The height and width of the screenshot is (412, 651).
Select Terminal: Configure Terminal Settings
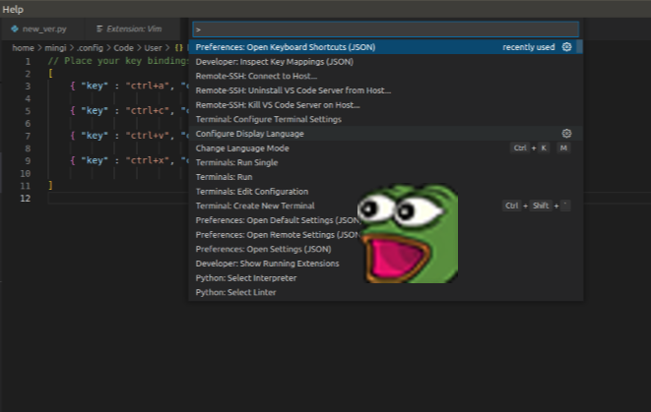(386, 119)
